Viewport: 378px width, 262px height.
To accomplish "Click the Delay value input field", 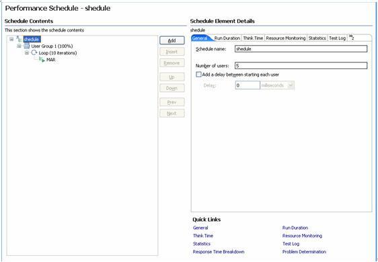I will click(248, 85).
